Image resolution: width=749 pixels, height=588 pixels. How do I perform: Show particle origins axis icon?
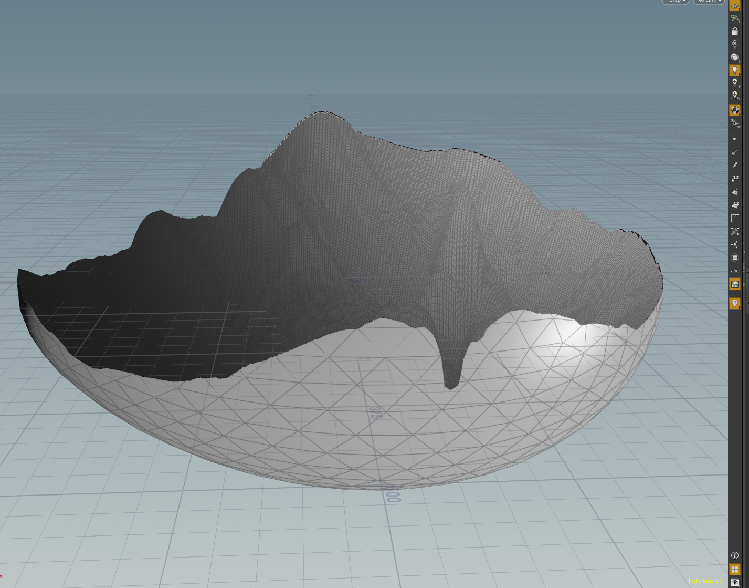pos(735,244)
